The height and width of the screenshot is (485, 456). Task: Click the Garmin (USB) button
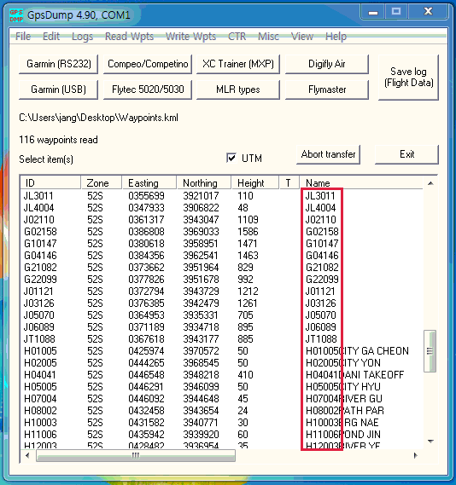click(x=59, y=89)
